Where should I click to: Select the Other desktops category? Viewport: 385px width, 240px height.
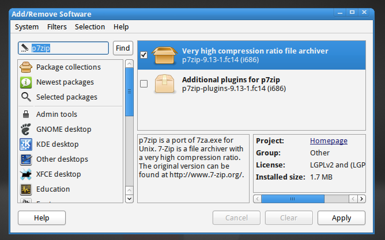[x=70, y=159]
